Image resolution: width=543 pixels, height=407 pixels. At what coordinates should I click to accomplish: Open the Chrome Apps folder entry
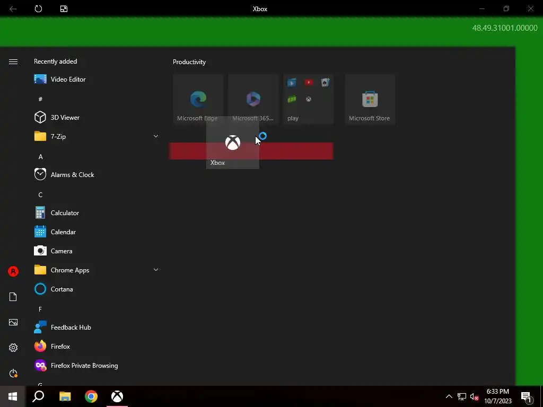97,270
